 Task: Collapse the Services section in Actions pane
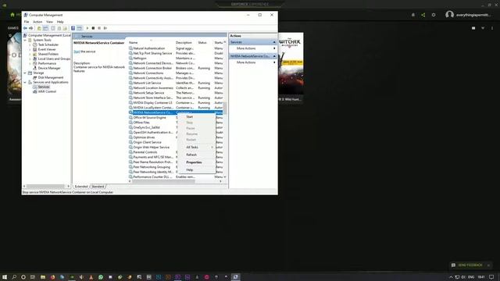274,42
